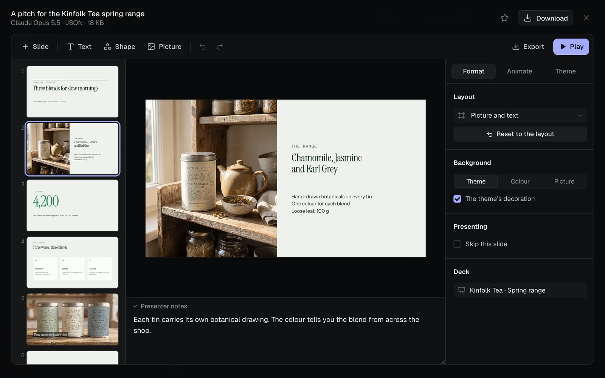605x378 pixels.
Task: Insert a Text box
Action: point(79,46)
